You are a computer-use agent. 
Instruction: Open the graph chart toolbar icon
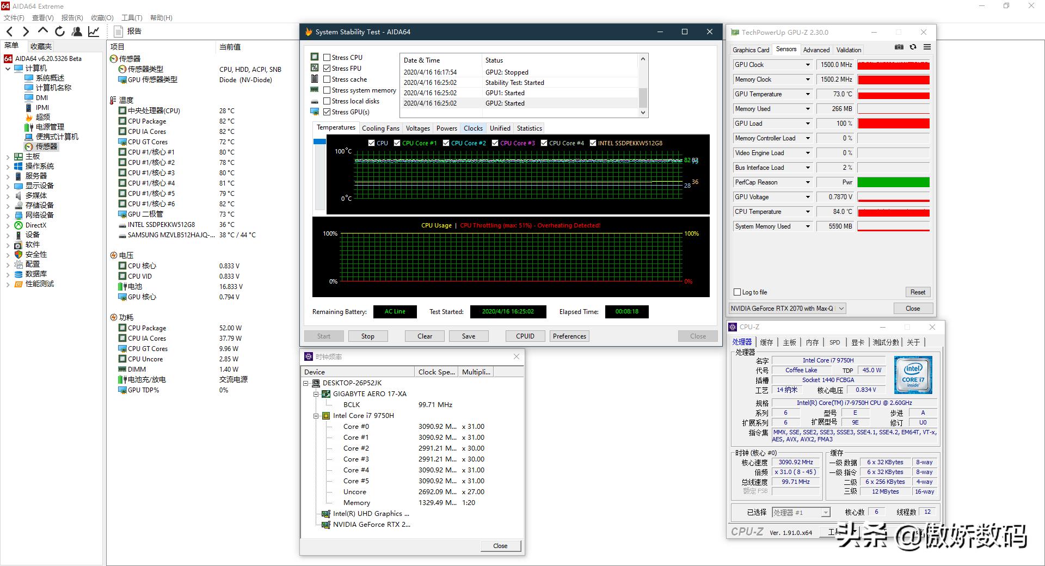(x=94, y=32)
